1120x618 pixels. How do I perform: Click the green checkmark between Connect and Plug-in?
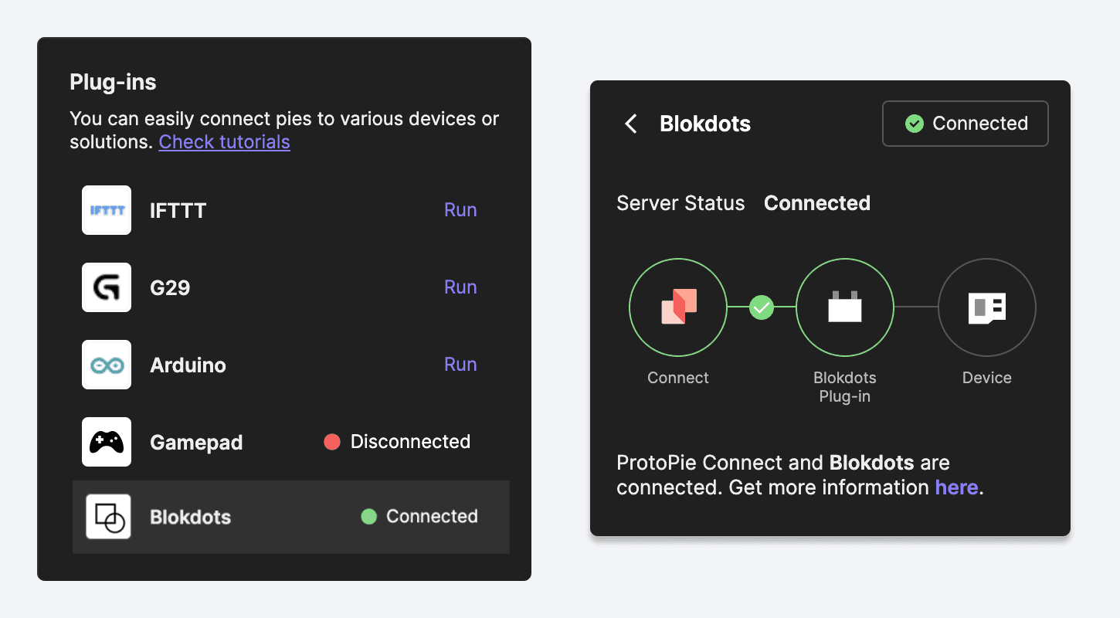[761, 307]
